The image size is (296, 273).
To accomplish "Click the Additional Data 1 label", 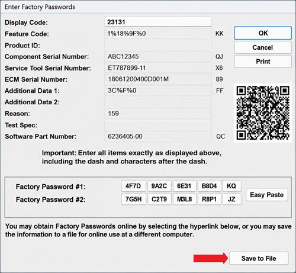I will tap(32, 91).
